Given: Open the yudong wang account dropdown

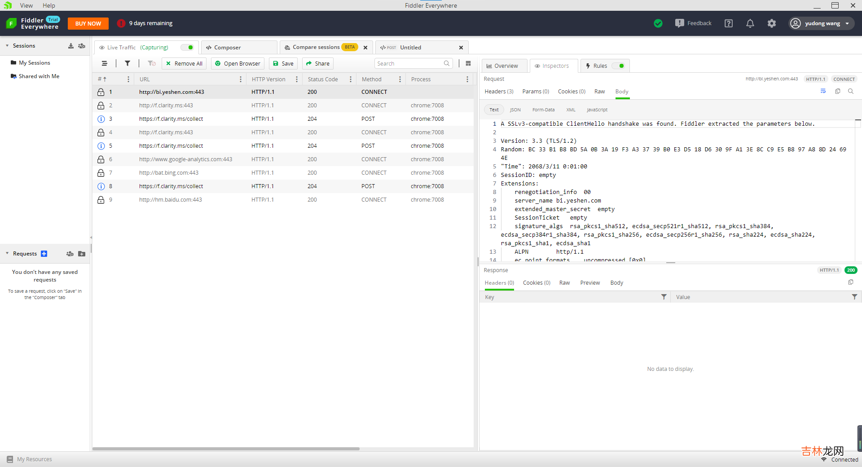Looking at the screenshot, I should (821, 23).
